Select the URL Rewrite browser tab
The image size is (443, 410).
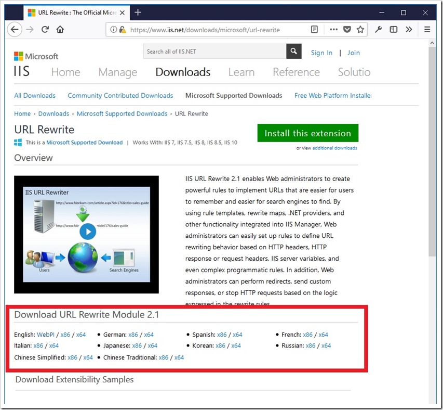76,12
